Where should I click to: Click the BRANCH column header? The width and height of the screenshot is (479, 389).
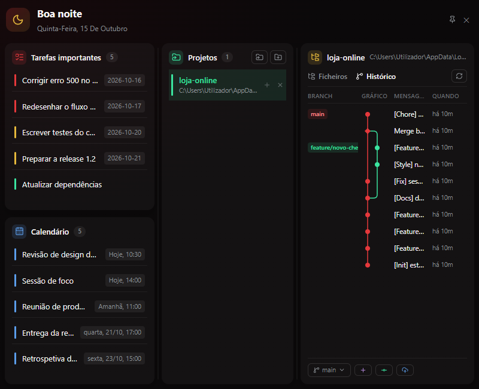pos(320,96)
